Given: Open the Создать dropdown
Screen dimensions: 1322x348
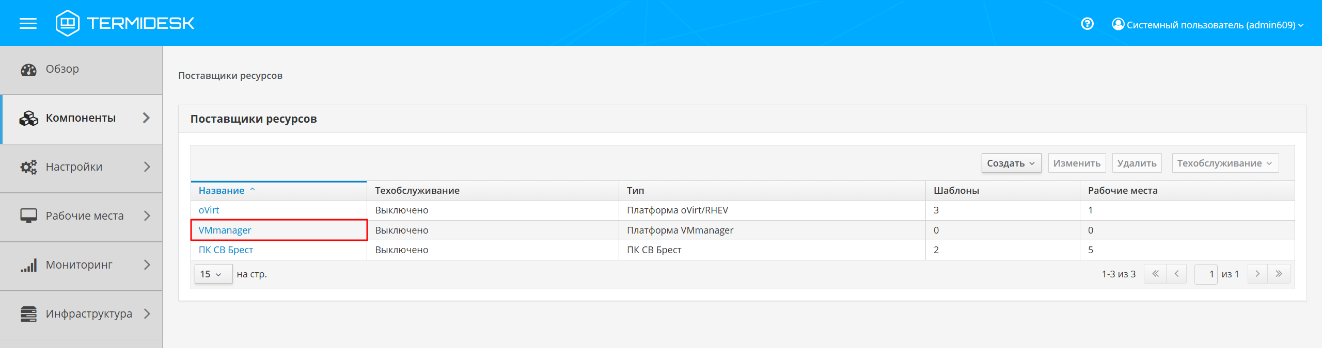Looking at the screenshot, I should (1011, 163).
